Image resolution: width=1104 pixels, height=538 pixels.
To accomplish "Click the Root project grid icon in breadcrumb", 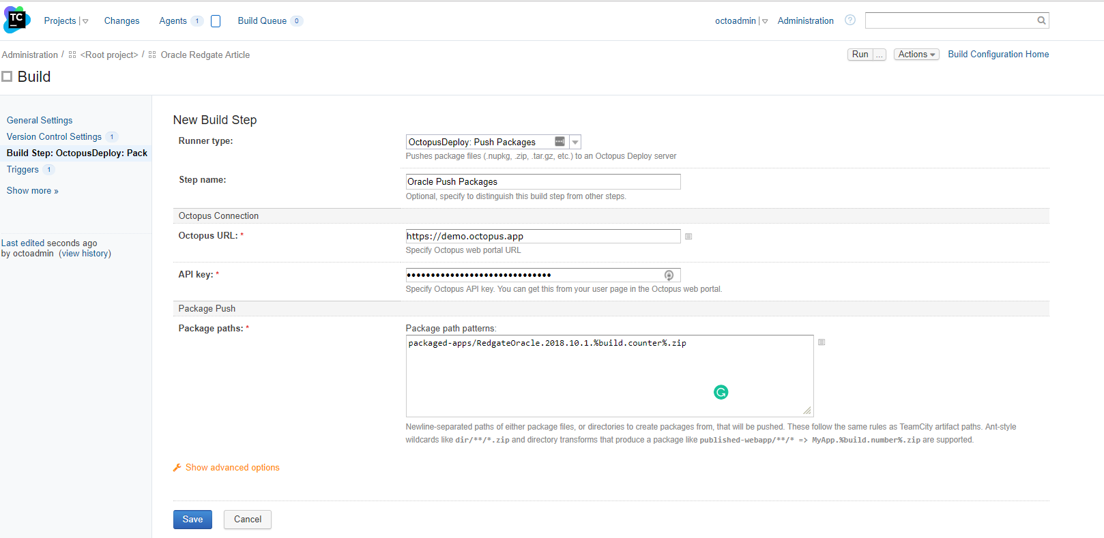I will pyautogui.click(x=72, y=55).
